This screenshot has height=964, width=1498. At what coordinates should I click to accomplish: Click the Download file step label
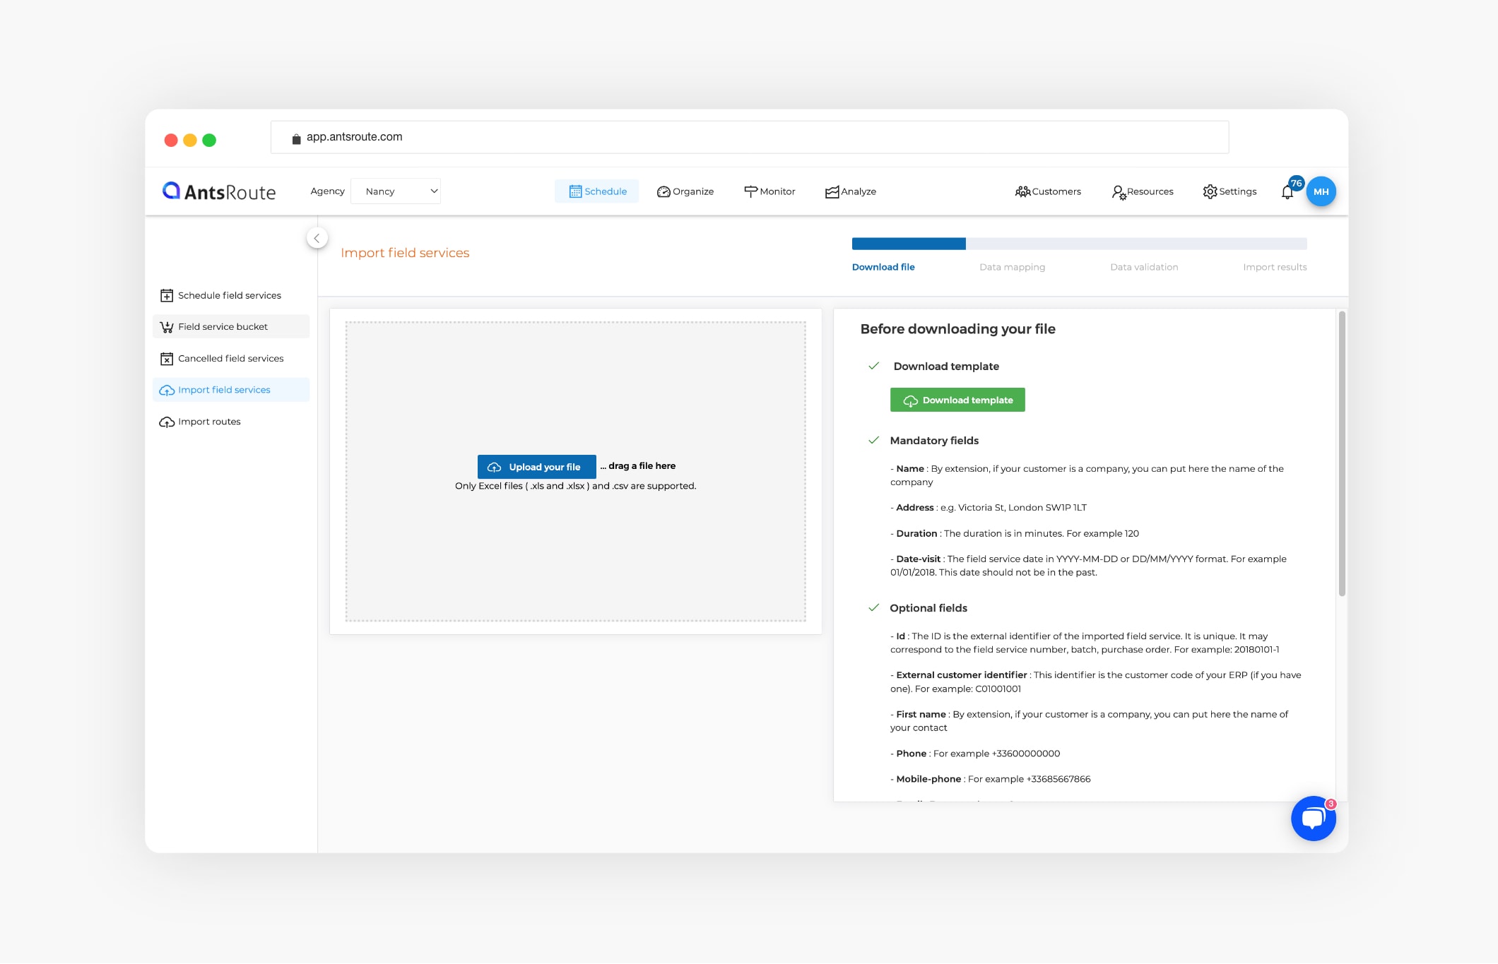(883, 267)
